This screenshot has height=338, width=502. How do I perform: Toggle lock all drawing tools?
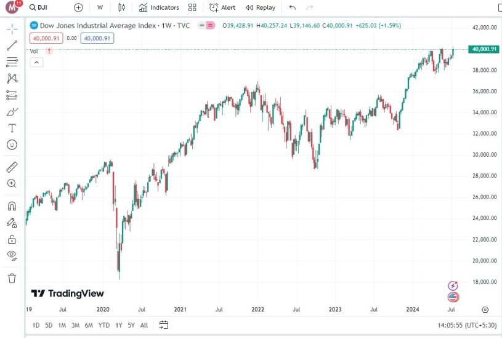tap(12, 239)
